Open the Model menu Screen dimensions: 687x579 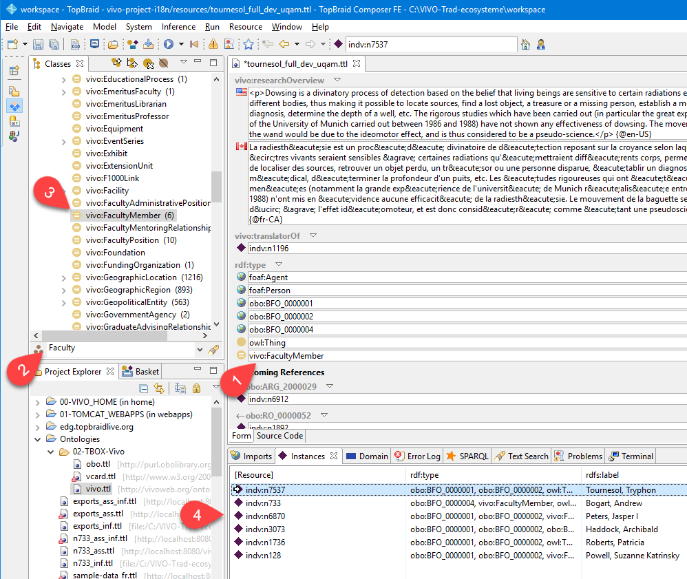[x=105, y=27]
